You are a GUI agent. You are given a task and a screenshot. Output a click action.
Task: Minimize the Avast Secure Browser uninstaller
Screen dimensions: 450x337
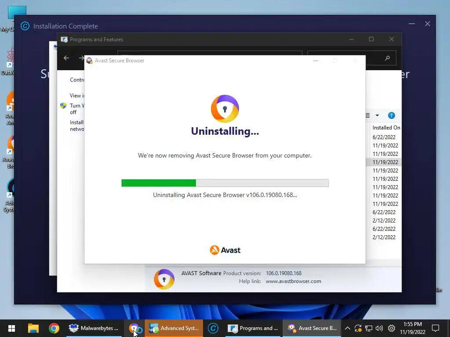316,61
